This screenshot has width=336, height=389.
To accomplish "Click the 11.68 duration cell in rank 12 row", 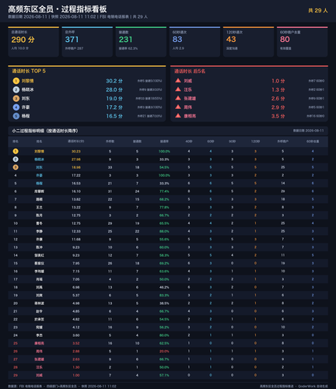I will tap(76, 240).
